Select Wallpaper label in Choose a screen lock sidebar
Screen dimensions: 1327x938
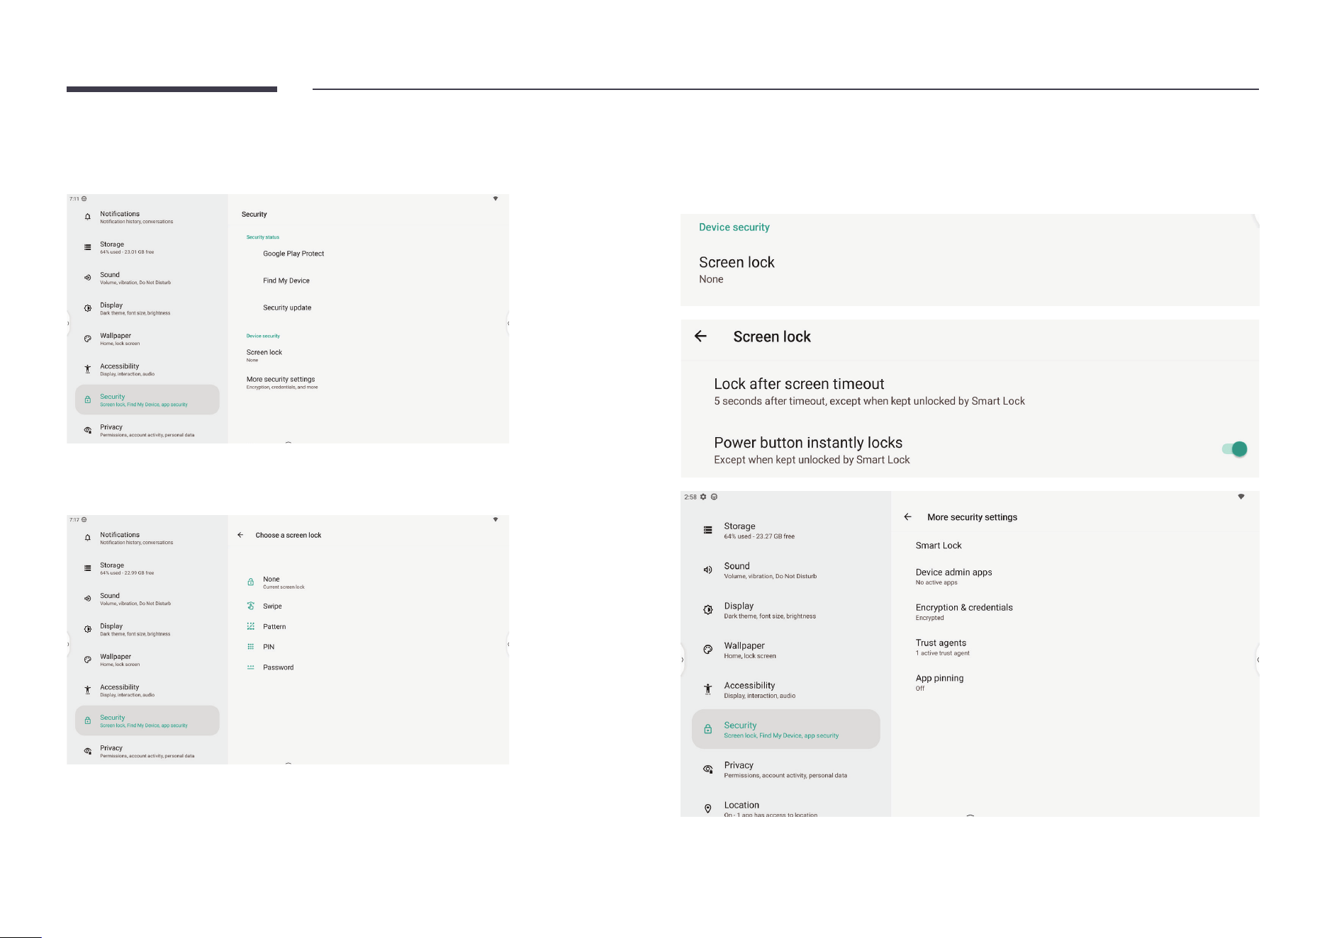[116, 657]
